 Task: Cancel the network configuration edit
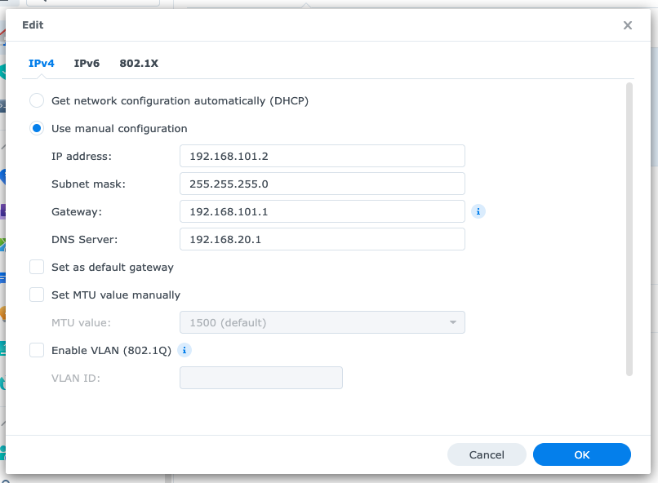[x=487, y=454]
